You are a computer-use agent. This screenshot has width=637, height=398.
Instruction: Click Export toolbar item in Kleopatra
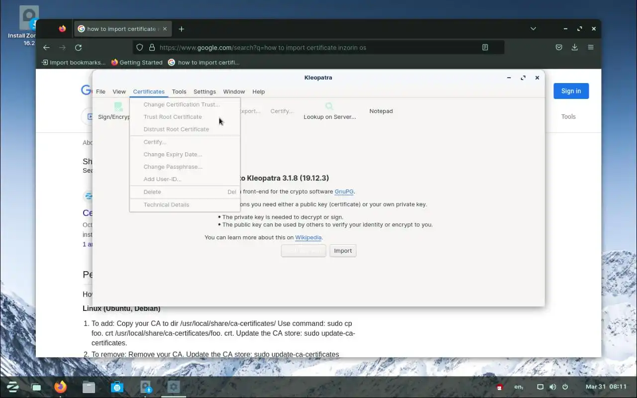pos(250,111)
